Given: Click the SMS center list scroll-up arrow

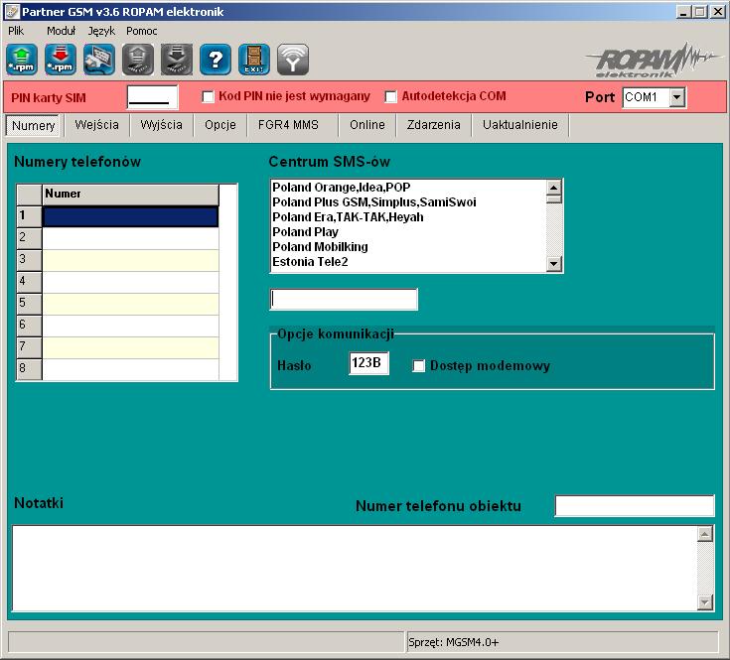Looking at the screenshot, I should tap(553, 188).
